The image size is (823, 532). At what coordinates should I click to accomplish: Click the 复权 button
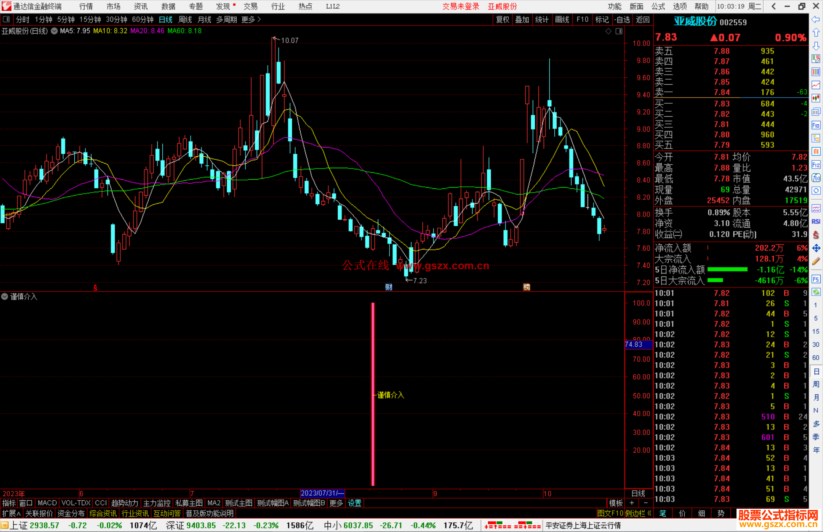(502, 19)
